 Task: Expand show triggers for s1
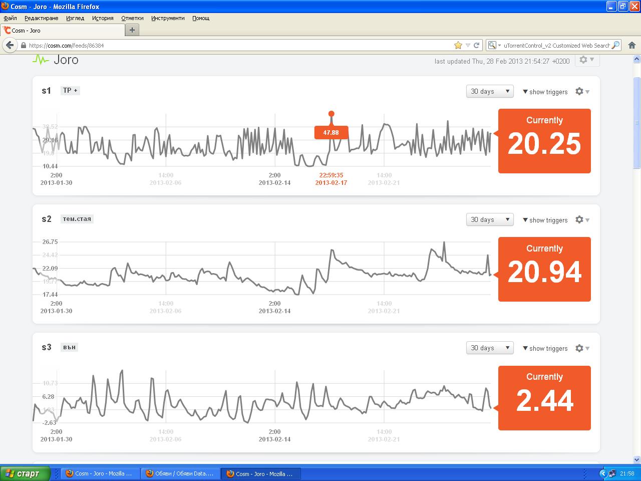(x=545, y=92)
